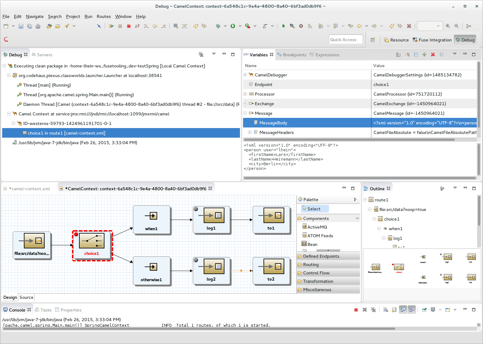483x344 pixels.
Task: Switch to the Breakpoints tab
Action: pos(294,55)
